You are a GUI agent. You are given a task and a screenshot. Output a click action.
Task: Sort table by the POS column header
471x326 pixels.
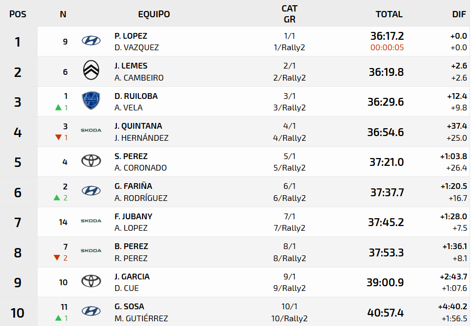18,14
